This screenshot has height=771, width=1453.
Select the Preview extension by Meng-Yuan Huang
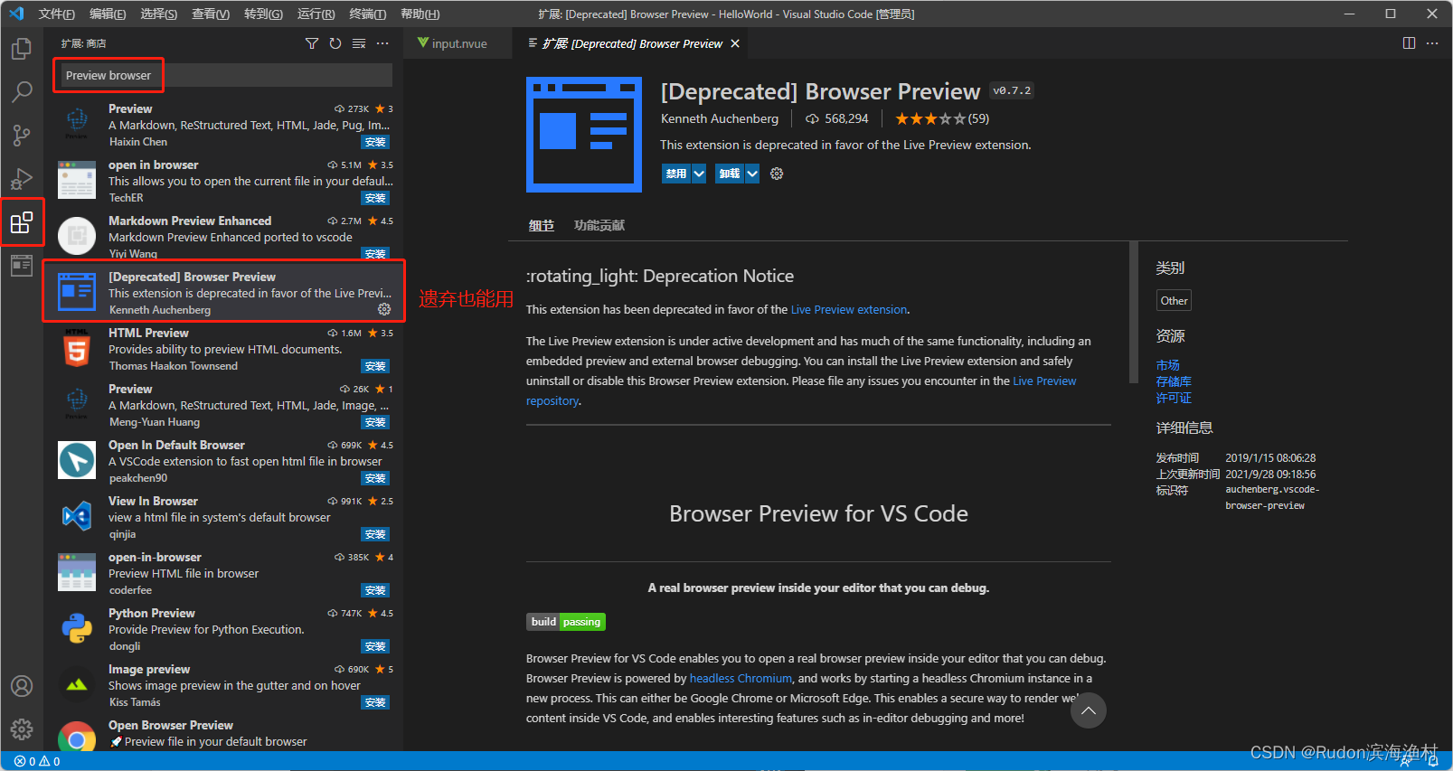pos(223,405)
